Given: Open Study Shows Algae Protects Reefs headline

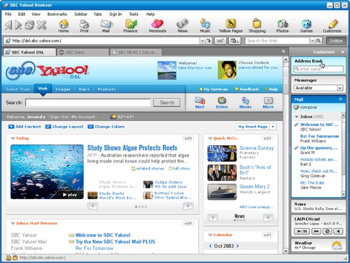Looking at the screenshot, I should tap(132, 148).
